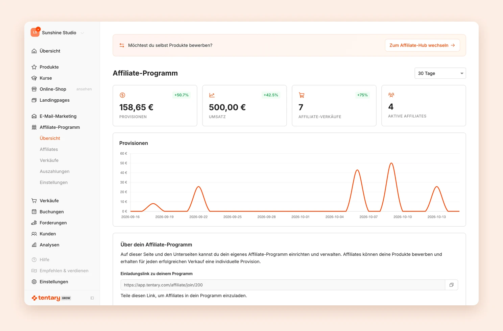503x331 pixels.
Task: Click the Produkte star icon
Action: click(x=34, y=67)
